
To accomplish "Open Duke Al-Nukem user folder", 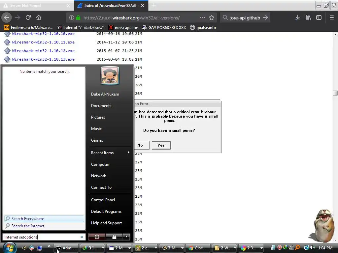I will (105, 94).
